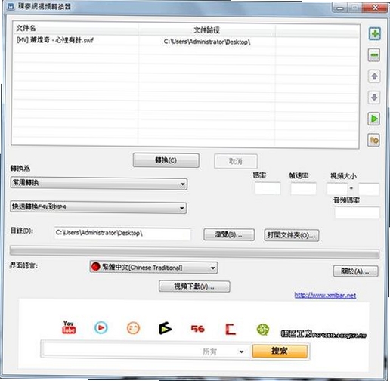This screenshot has width=390, height=381.
Task: Click the green minus remove-file icon
Action: pos(374,55)
